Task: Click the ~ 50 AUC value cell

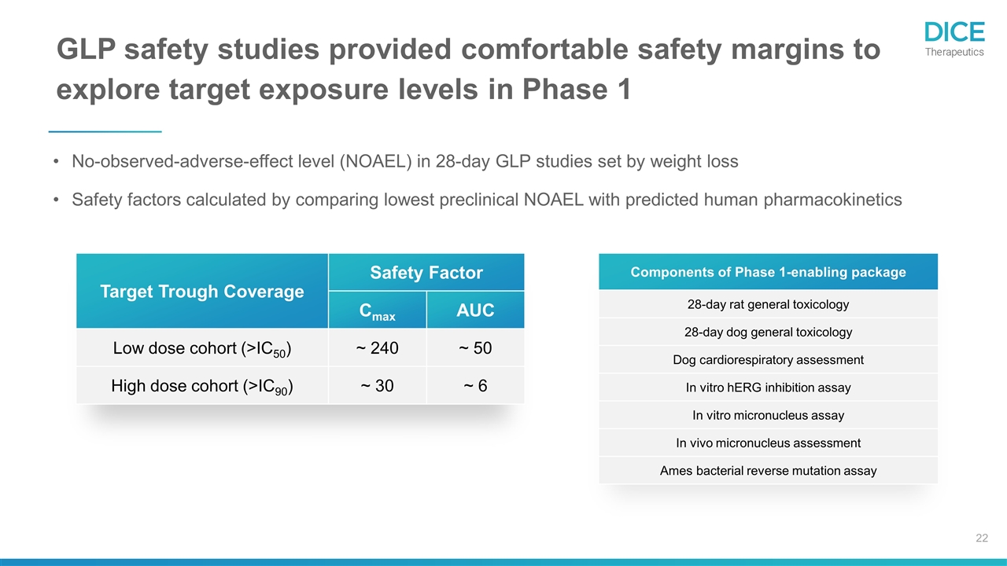Action: [475, 347]
